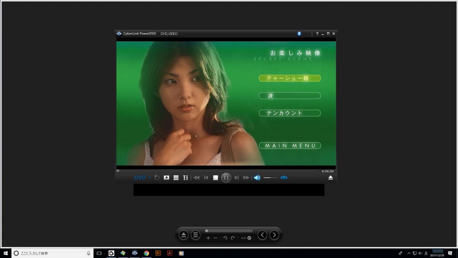
Task: Toggle the checkmark in the bottom viewer bar
Action: pyautogui.click(x=249, y=238)
